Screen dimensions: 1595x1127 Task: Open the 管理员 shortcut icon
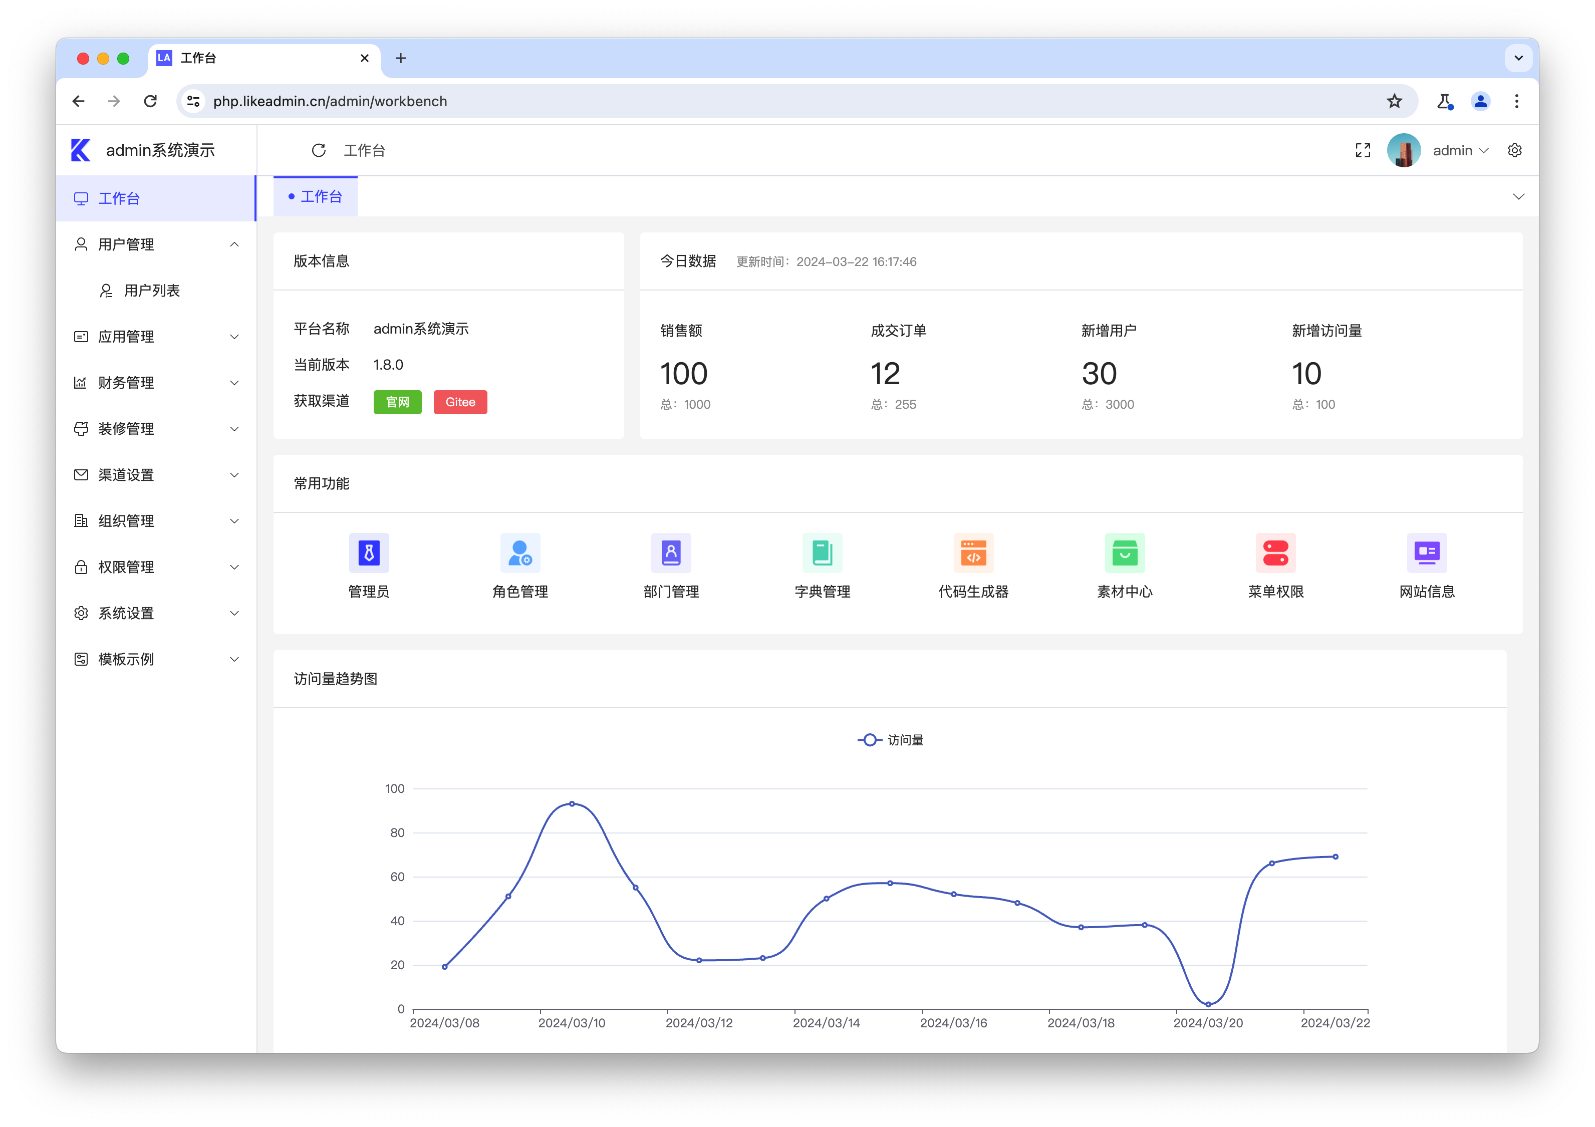368,554
